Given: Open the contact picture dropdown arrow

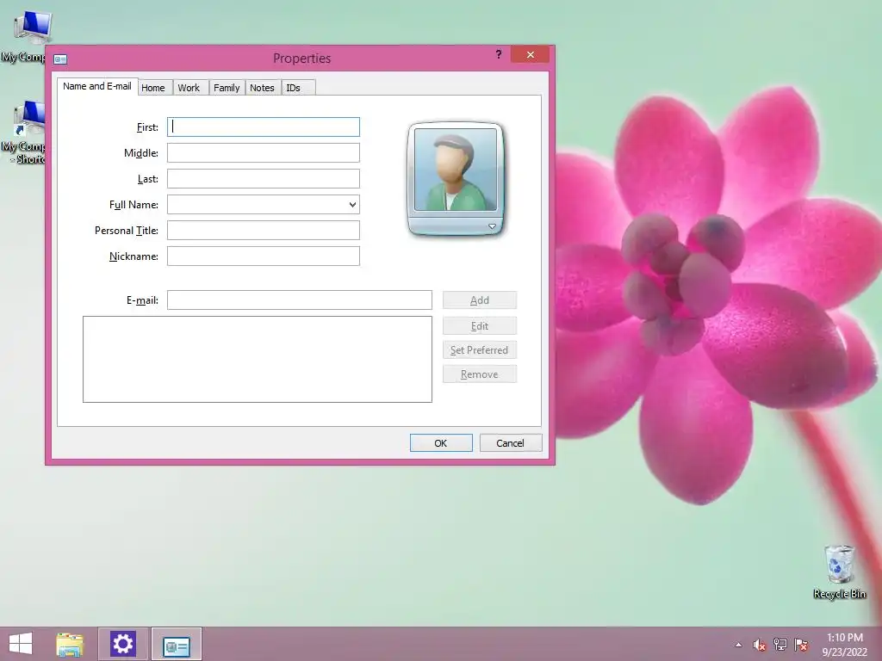Looking at the screenshot, I should (492, 226).
